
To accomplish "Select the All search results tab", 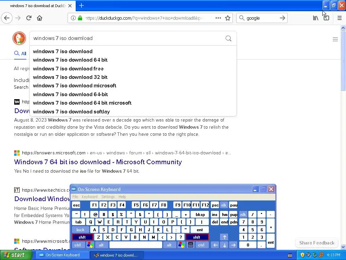I will [20, 53].
